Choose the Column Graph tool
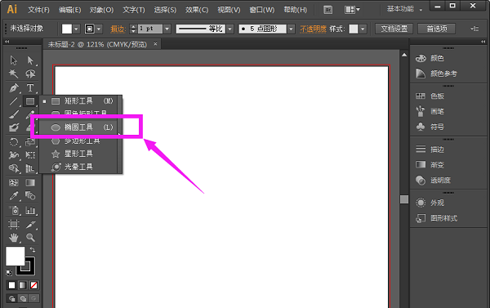490x308 pixels. (30, 210)
